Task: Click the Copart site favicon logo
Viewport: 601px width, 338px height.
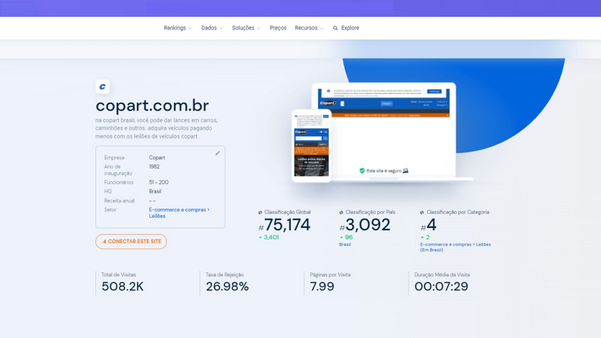Action: pos(103,87)
